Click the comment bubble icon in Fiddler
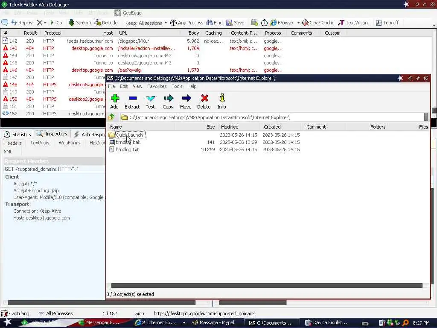The height and width of the screenshot is (328, 437). point(5,23)
